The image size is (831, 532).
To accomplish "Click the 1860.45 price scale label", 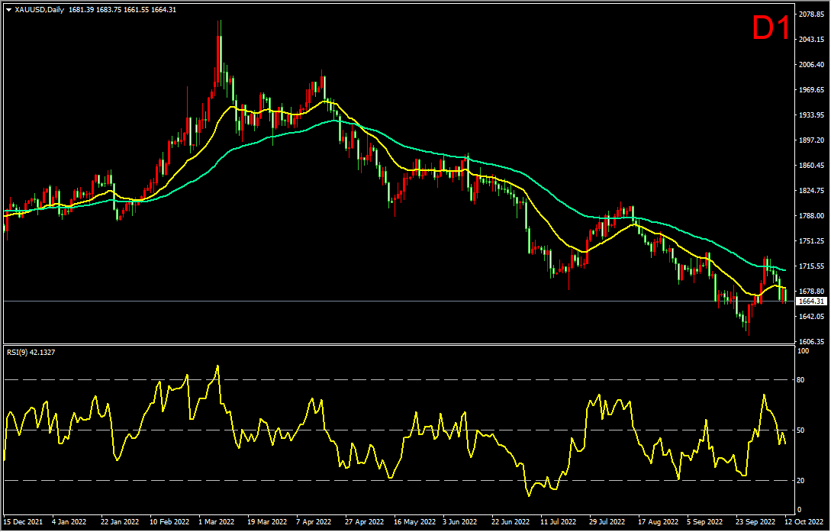I will pyautogui.click(x=811, y=166).
